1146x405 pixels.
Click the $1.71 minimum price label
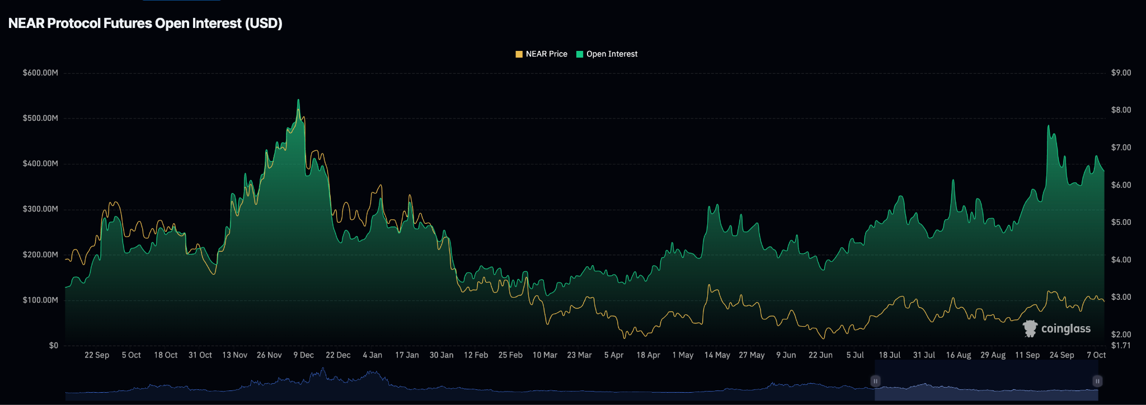click(x=1121, y=346)
